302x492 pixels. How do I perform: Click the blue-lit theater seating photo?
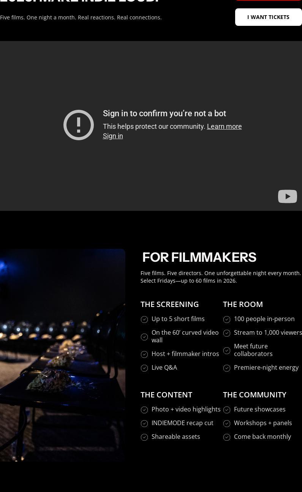point(63,355)
